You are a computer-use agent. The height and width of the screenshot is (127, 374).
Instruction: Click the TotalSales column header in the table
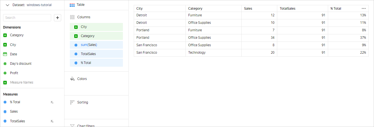click(x=288, y=9)
